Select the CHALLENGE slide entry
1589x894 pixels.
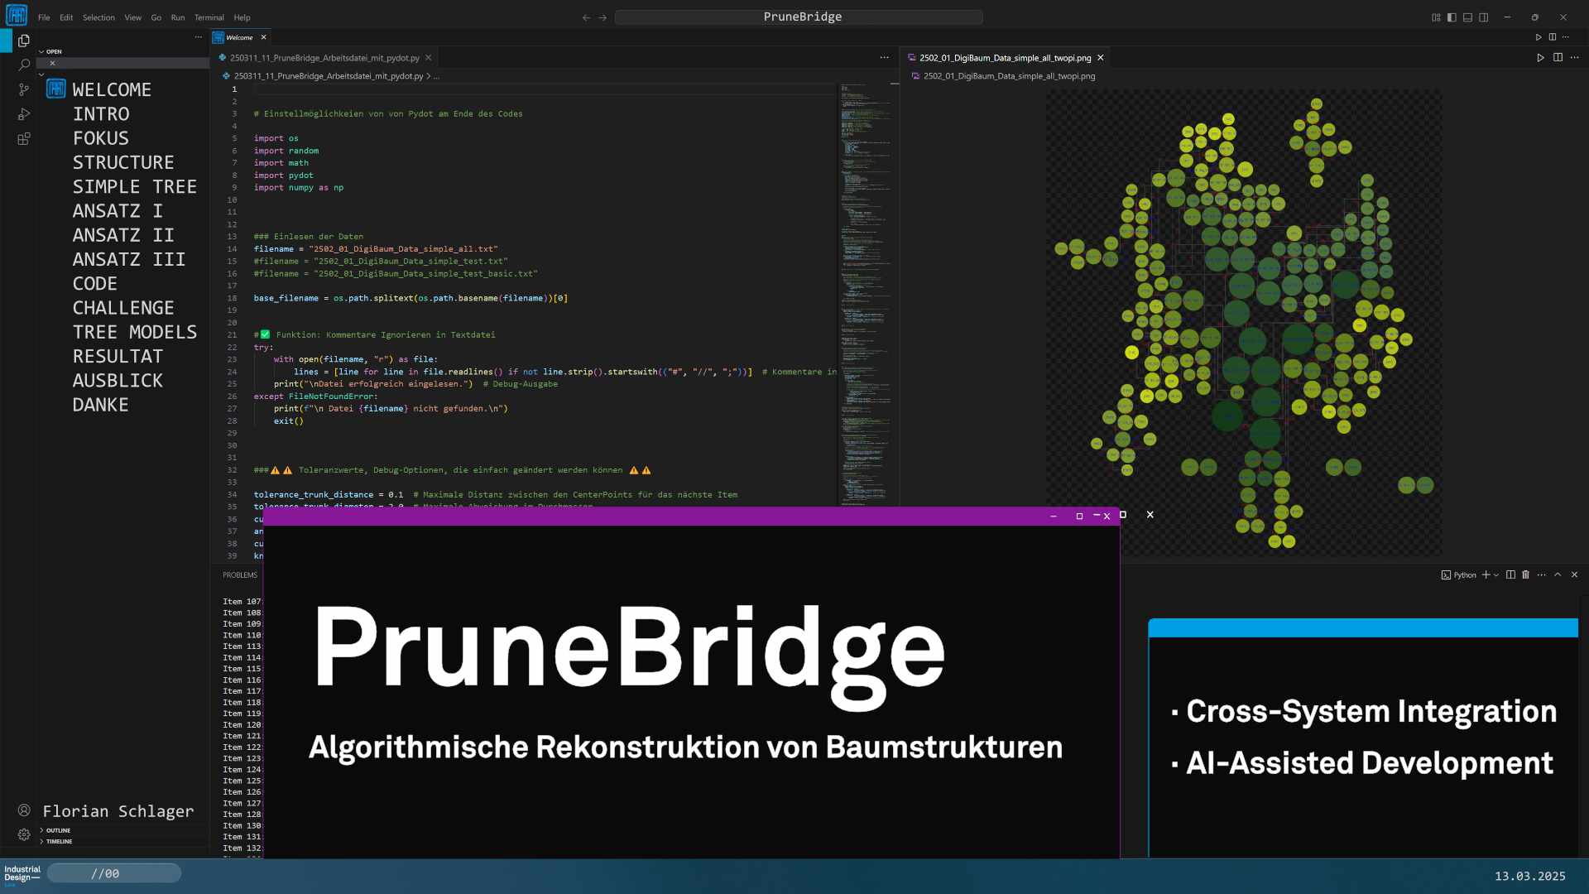(122, 308)
